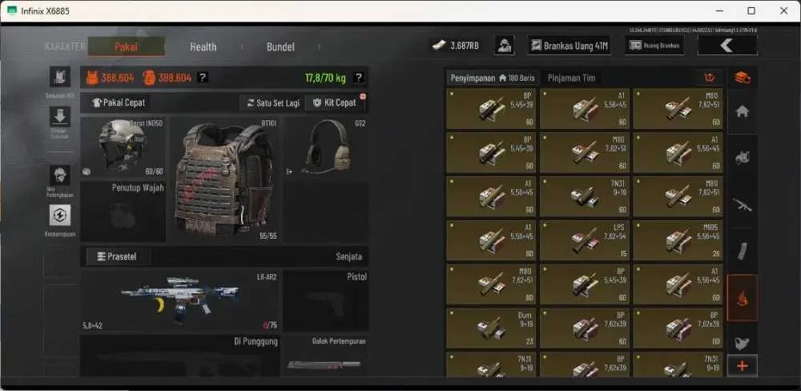
Task: Click the orange sort storage icon
Action: coord(709,78)
